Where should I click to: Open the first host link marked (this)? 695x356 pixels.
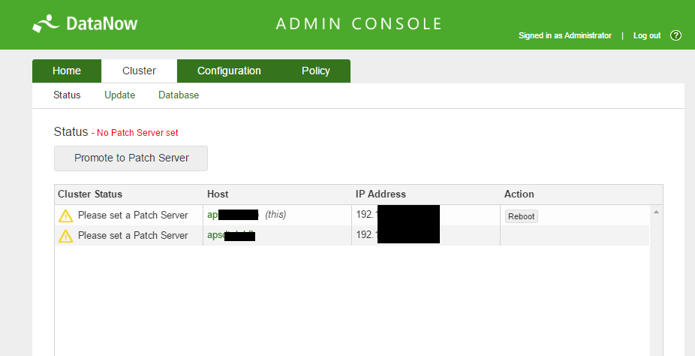[233, 215]
